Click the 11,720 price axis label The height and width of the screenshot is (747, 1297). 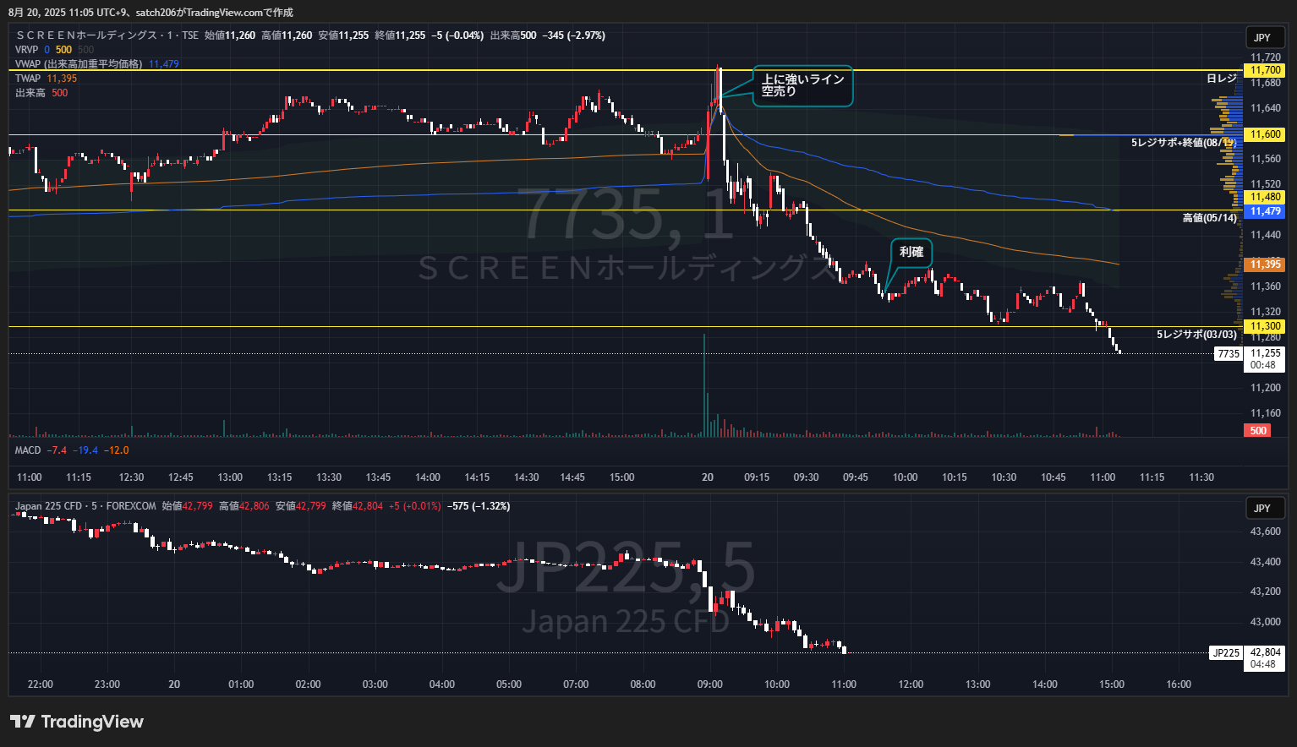(x=1265, y=57)
